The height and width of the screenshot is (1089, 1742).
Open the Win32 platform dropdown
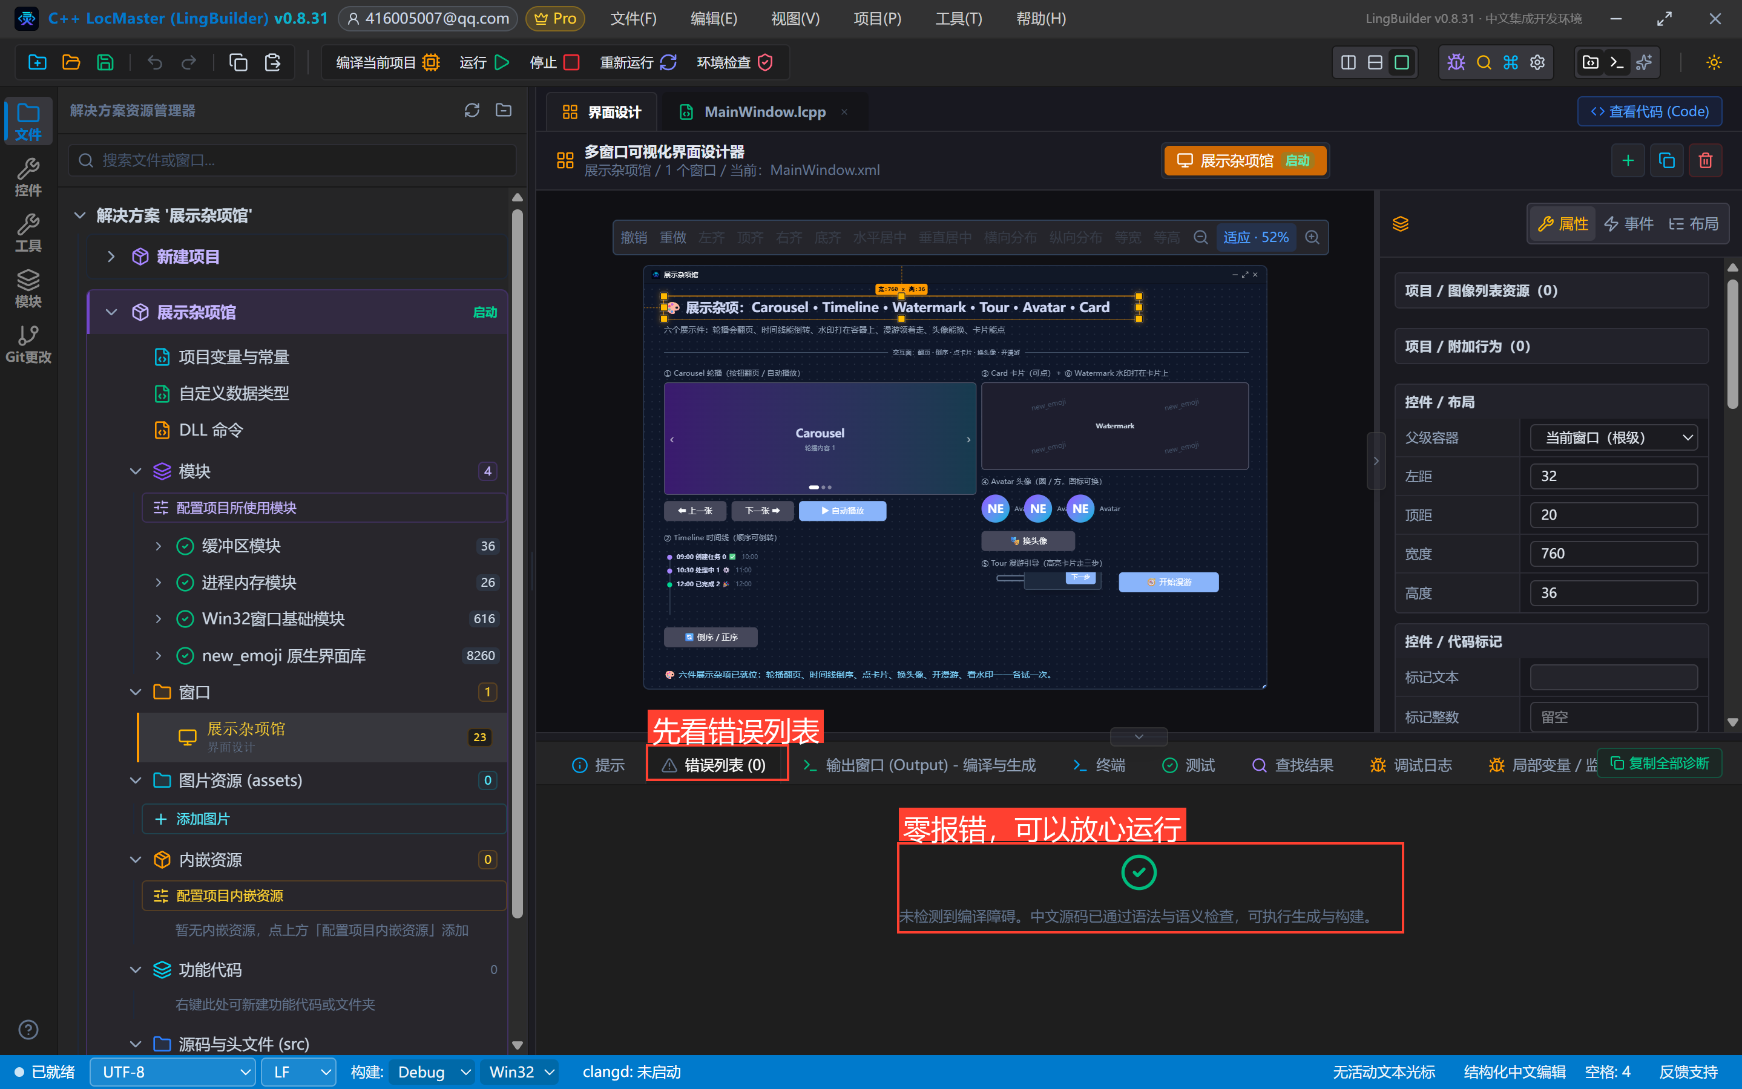pyautogui.click(x=520, y=1071)
